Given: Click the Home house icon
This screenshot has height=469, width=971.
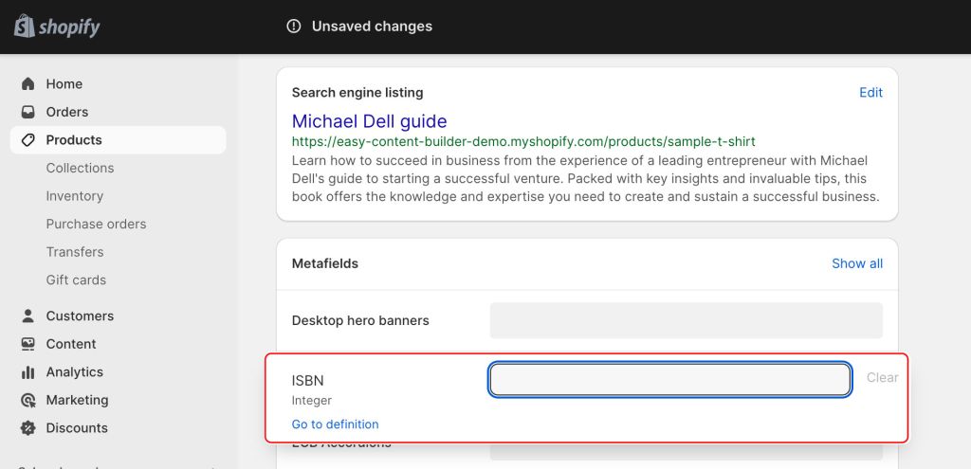Looking at the screenshot, I should pos(27,83).
